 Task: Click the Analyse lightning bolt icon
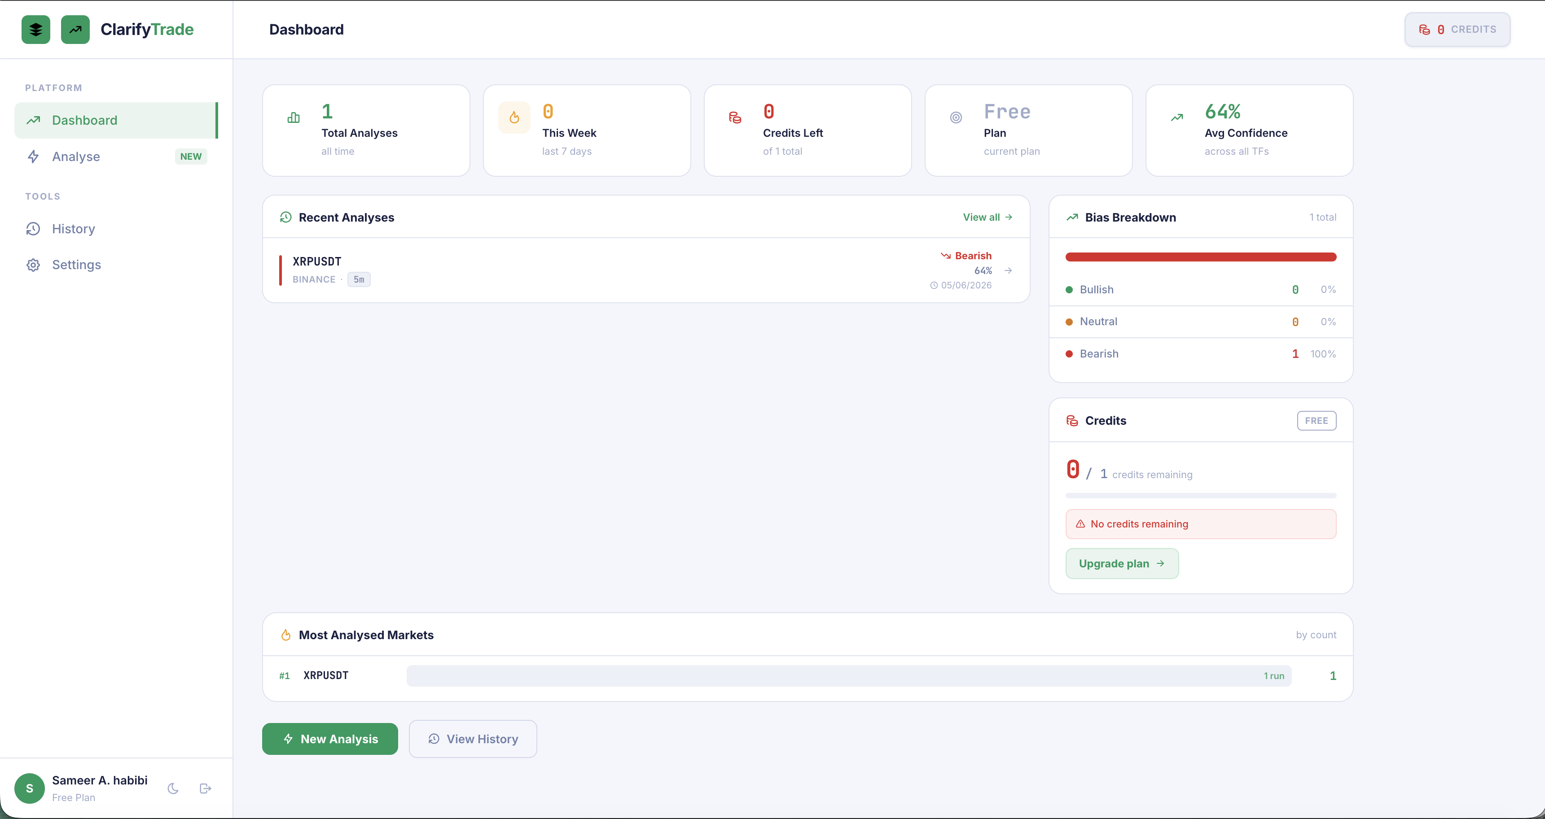[33, 157]
